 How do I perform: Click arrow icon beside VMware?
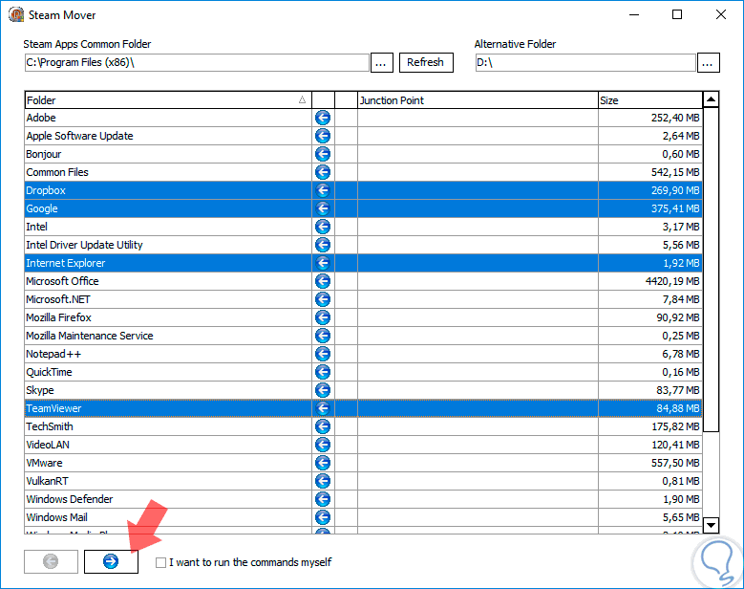point(323,463)
